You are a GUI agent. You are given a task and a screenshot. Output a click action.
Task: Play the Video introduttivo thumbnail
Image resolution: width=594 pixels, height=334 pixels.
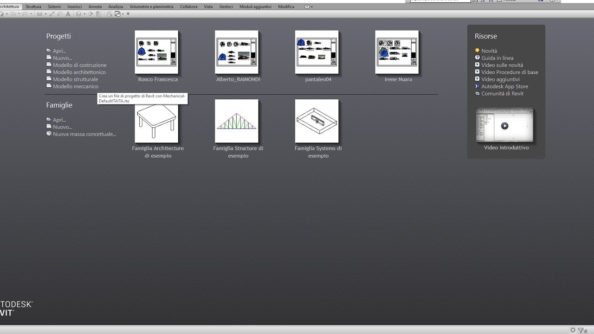click(x=504, y=126)
